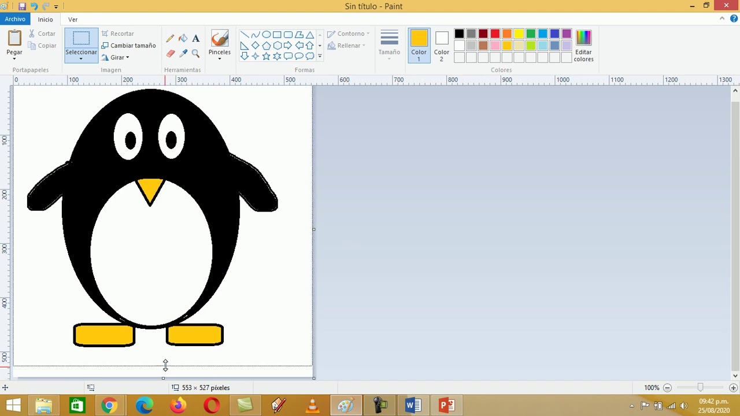Choose the straight Line shape
This screenshot has width=740, height=416.
[x=244, y=35]
